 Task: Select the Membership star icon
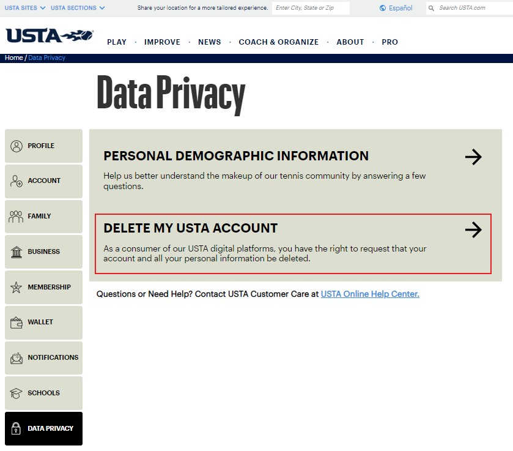click(16, 287)
